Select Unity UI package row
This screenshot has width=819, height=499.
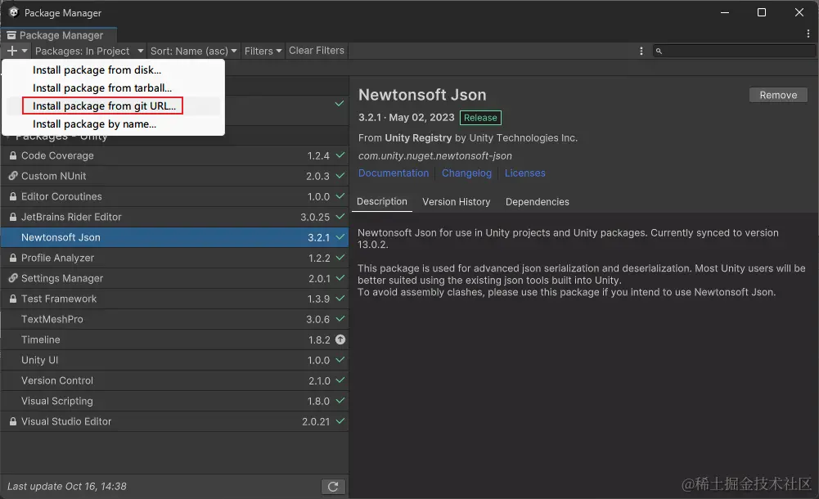pos(174,360)
